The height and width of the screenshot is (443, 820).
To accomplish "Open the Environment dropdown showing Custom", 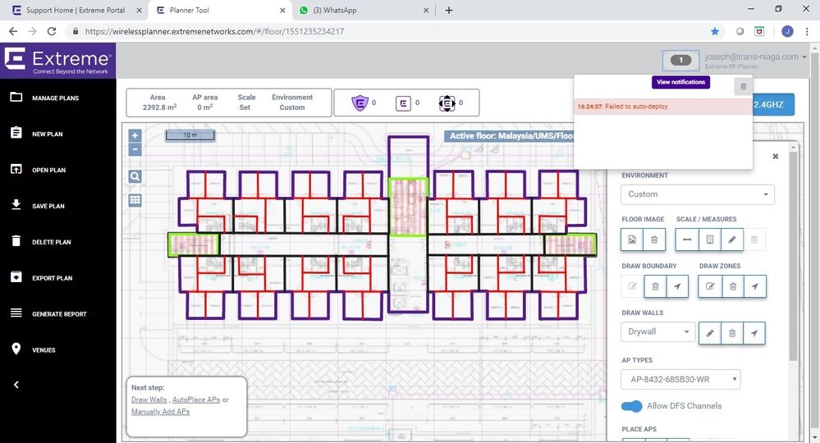I will [698, 194].
